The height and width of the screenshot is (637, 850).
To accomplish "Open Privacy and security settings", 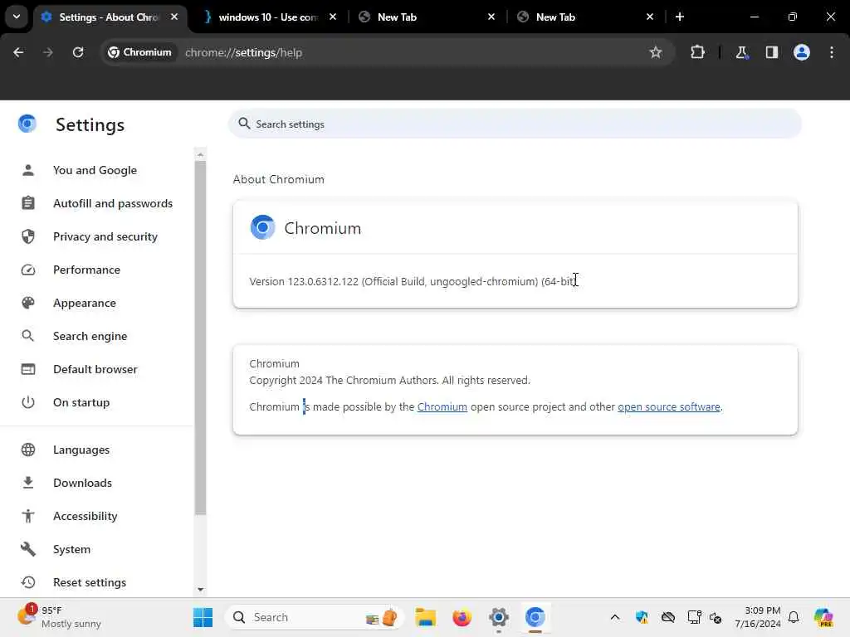I will point(105,236).
